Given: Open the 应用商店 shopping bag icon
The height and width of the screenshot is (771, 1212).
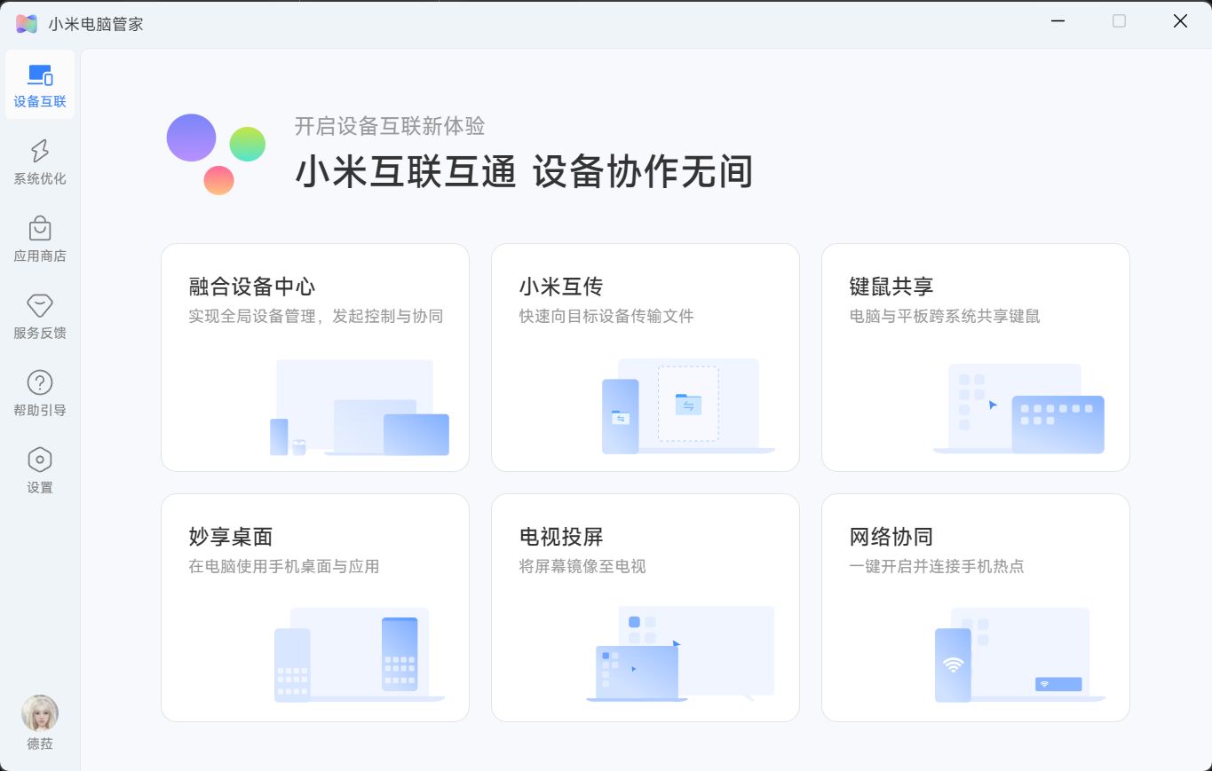Looking at the screenshot, I should coord(40,228).
